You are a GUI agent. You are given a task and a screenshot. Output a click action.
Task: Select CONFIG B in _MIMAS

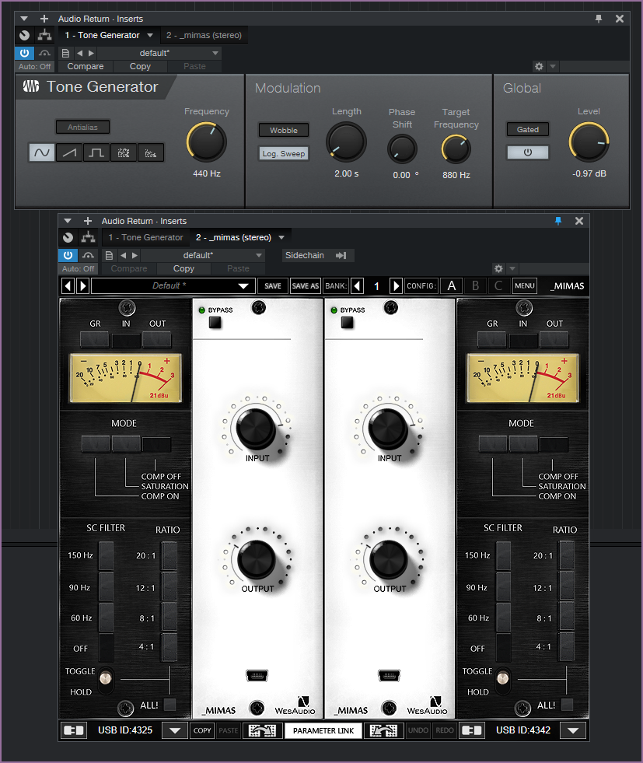click(x=475, y=285)
